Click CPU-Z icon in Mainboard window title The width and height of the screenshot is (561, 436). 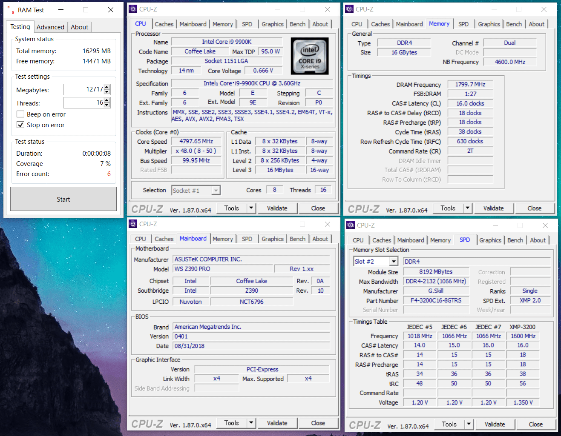click(x=133, y=224)
